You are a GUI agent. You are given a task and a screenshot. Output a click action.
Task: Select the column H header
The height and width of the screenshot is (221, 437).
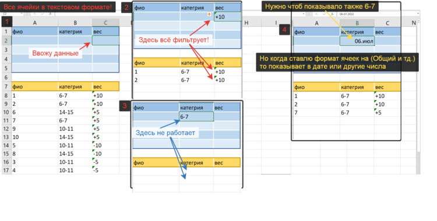tap(246, 23)
